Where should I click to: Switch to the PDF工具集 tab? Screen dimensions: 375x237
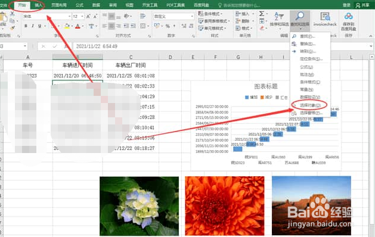[175, 5]
